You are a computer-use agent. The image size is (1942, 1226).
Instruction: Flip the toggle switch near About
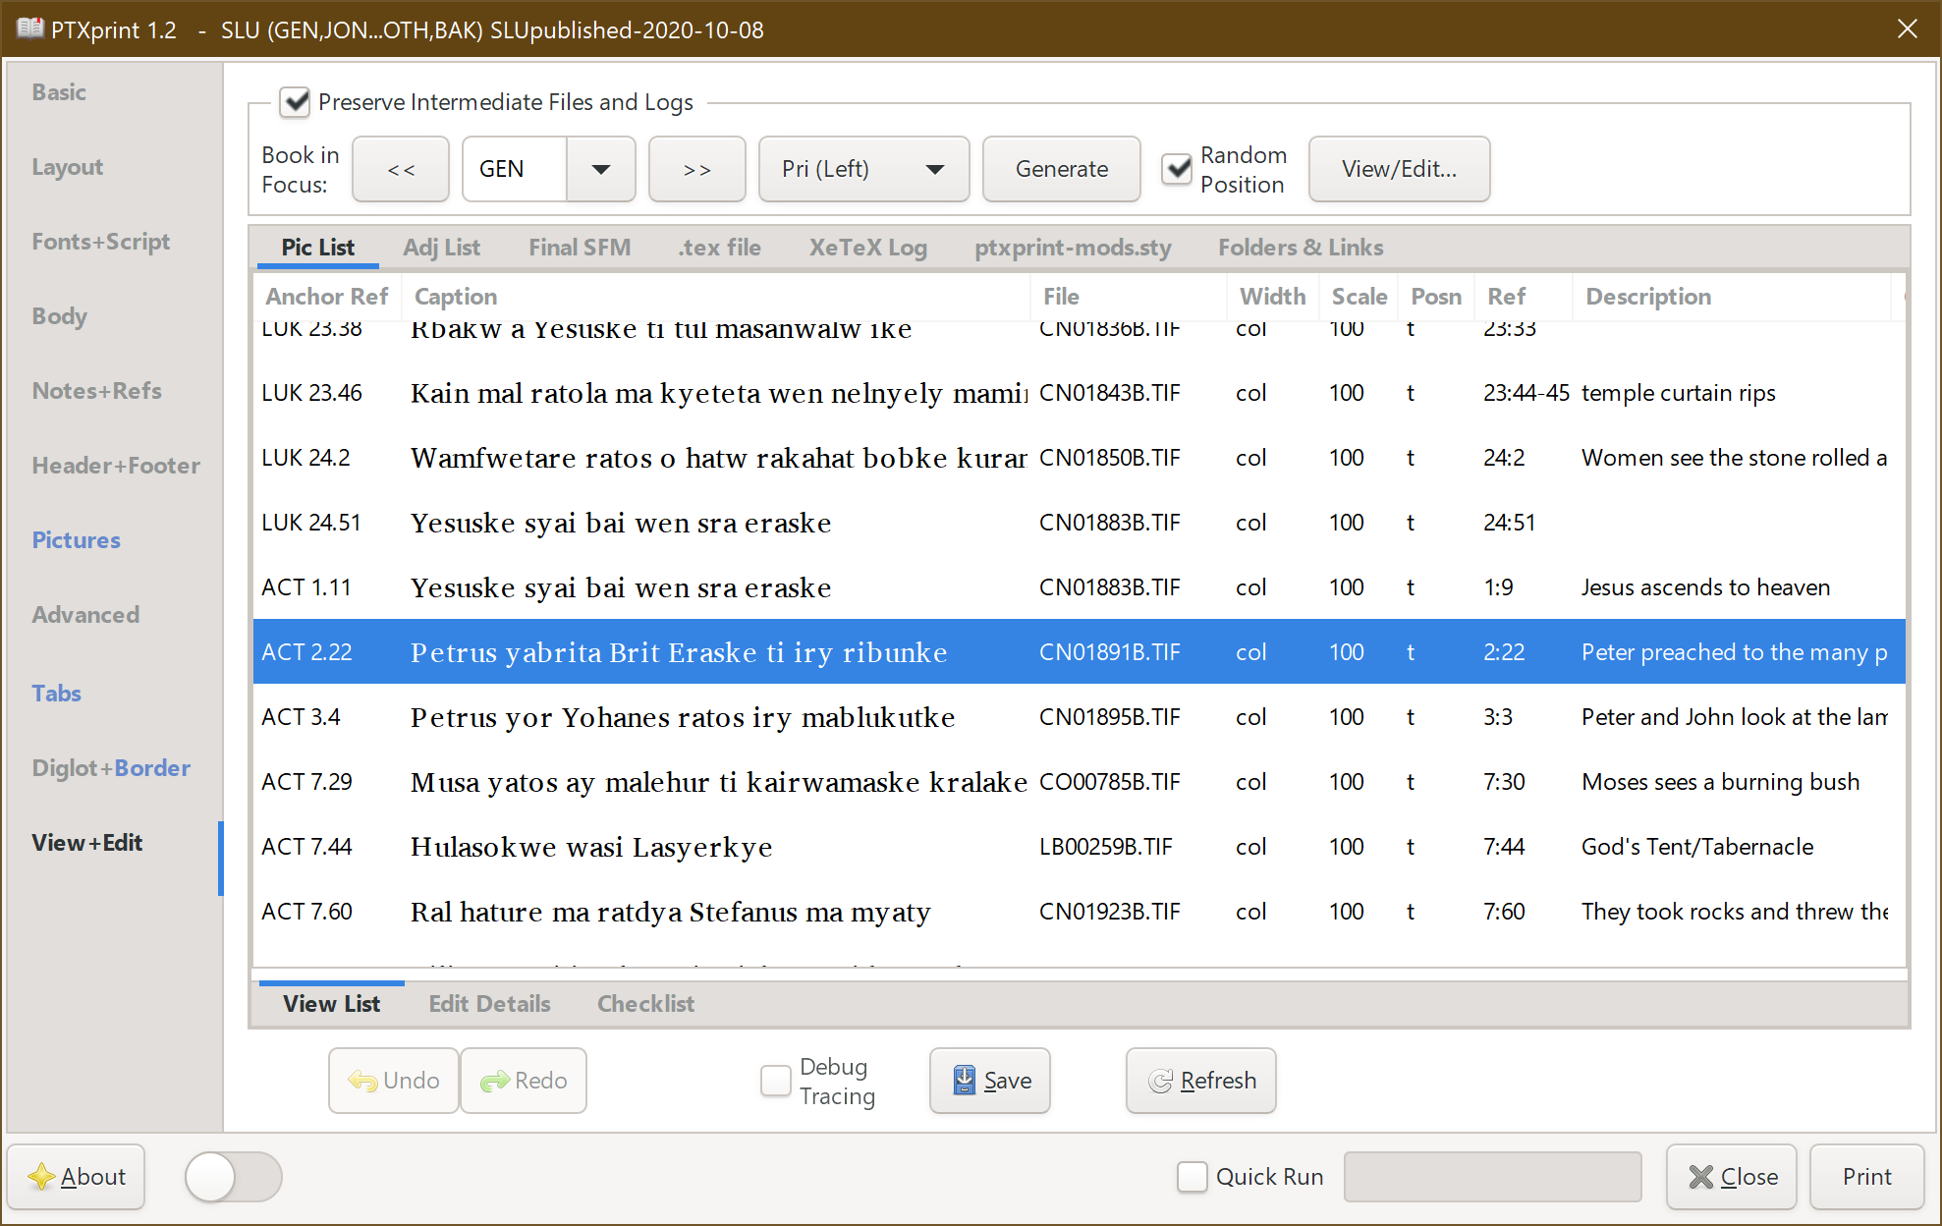click(232, 1176)
